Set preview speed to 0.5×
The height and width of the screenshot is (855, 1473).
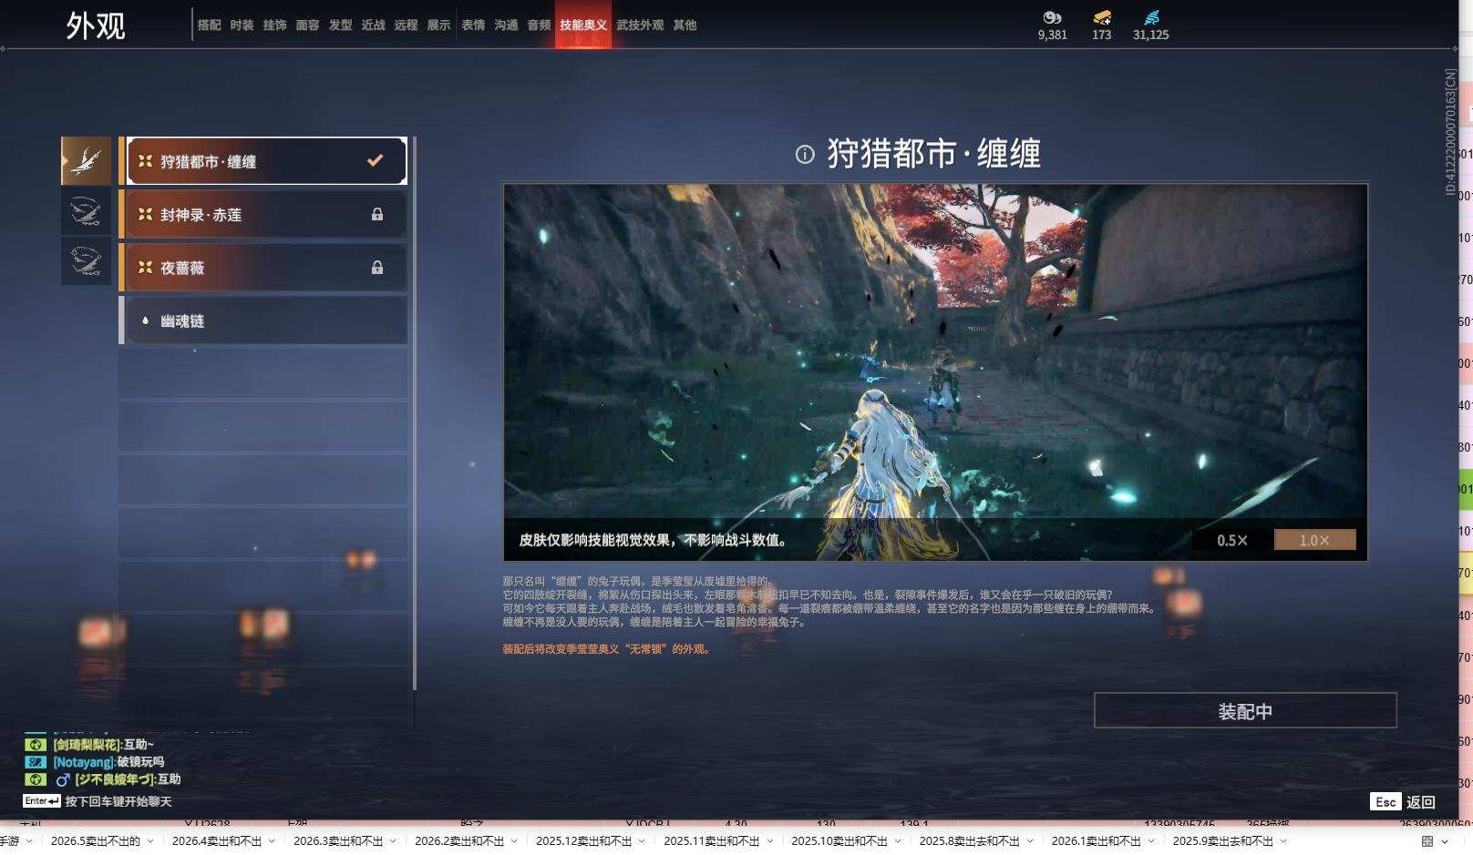point(1232,540)
